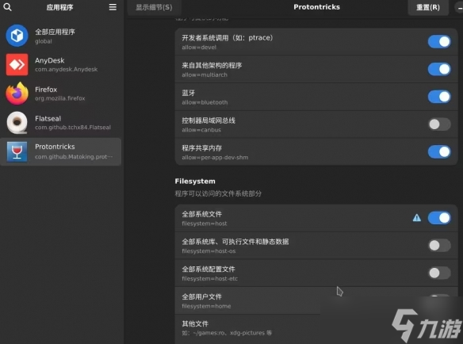463x344 pixels.
Task: Click the com.github.tchx84.Flatseal subtitle
Action: (73, 128)
